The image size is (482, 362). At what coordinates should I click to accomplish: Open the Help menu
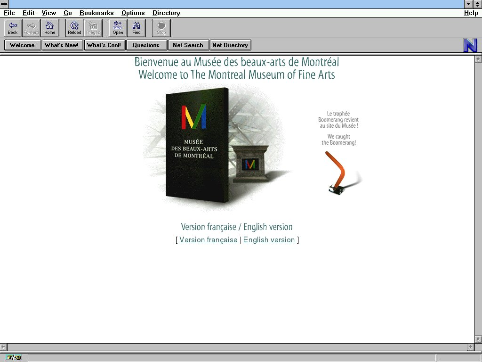point(471,13)
